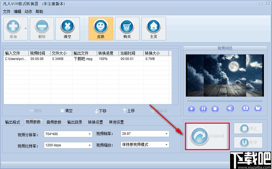Screen dimensions: 272x169
Task: Go to 主页 home icon
Action: [154, 26]
